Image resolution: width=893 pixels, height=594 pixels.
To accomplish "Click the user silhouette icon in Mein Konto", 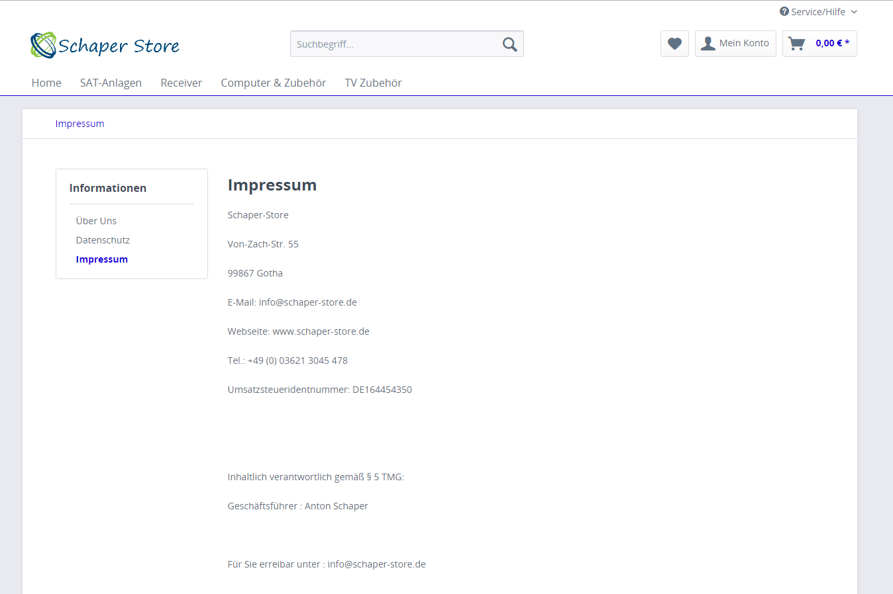I will click(708, 44).
